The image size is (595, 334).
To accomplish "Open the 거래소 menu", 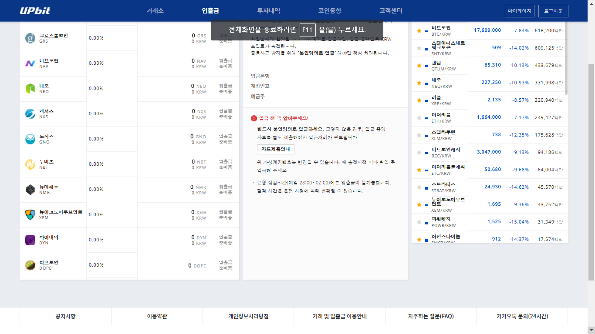I will pyautogui.click(x=155, y=11).
